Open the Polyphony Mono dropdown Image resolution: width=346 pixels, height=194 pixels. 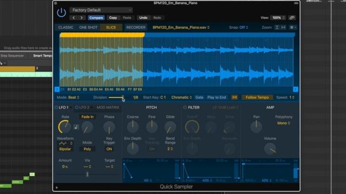point(283,123)
